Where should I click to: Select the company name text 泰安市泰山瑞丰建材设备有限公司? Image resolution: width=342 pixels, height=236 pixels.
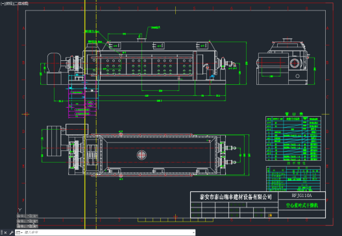pos(236,197)
